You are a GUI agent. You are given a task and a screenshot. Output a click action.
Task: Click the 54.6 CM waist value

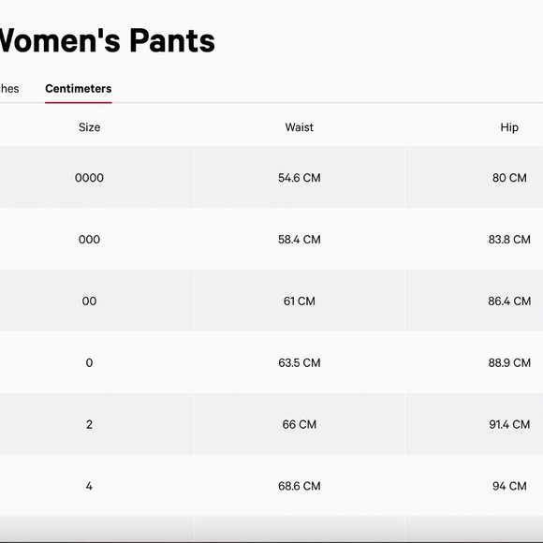click(300, 178)
